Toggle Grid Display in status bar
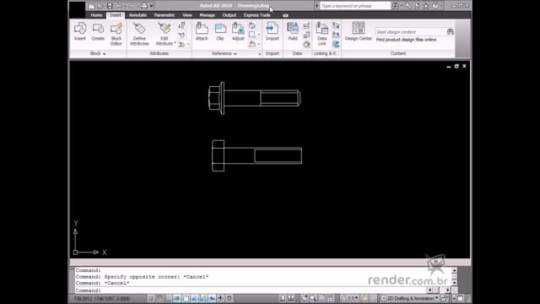This screenshot has height=304, width=540. [159, 298]
